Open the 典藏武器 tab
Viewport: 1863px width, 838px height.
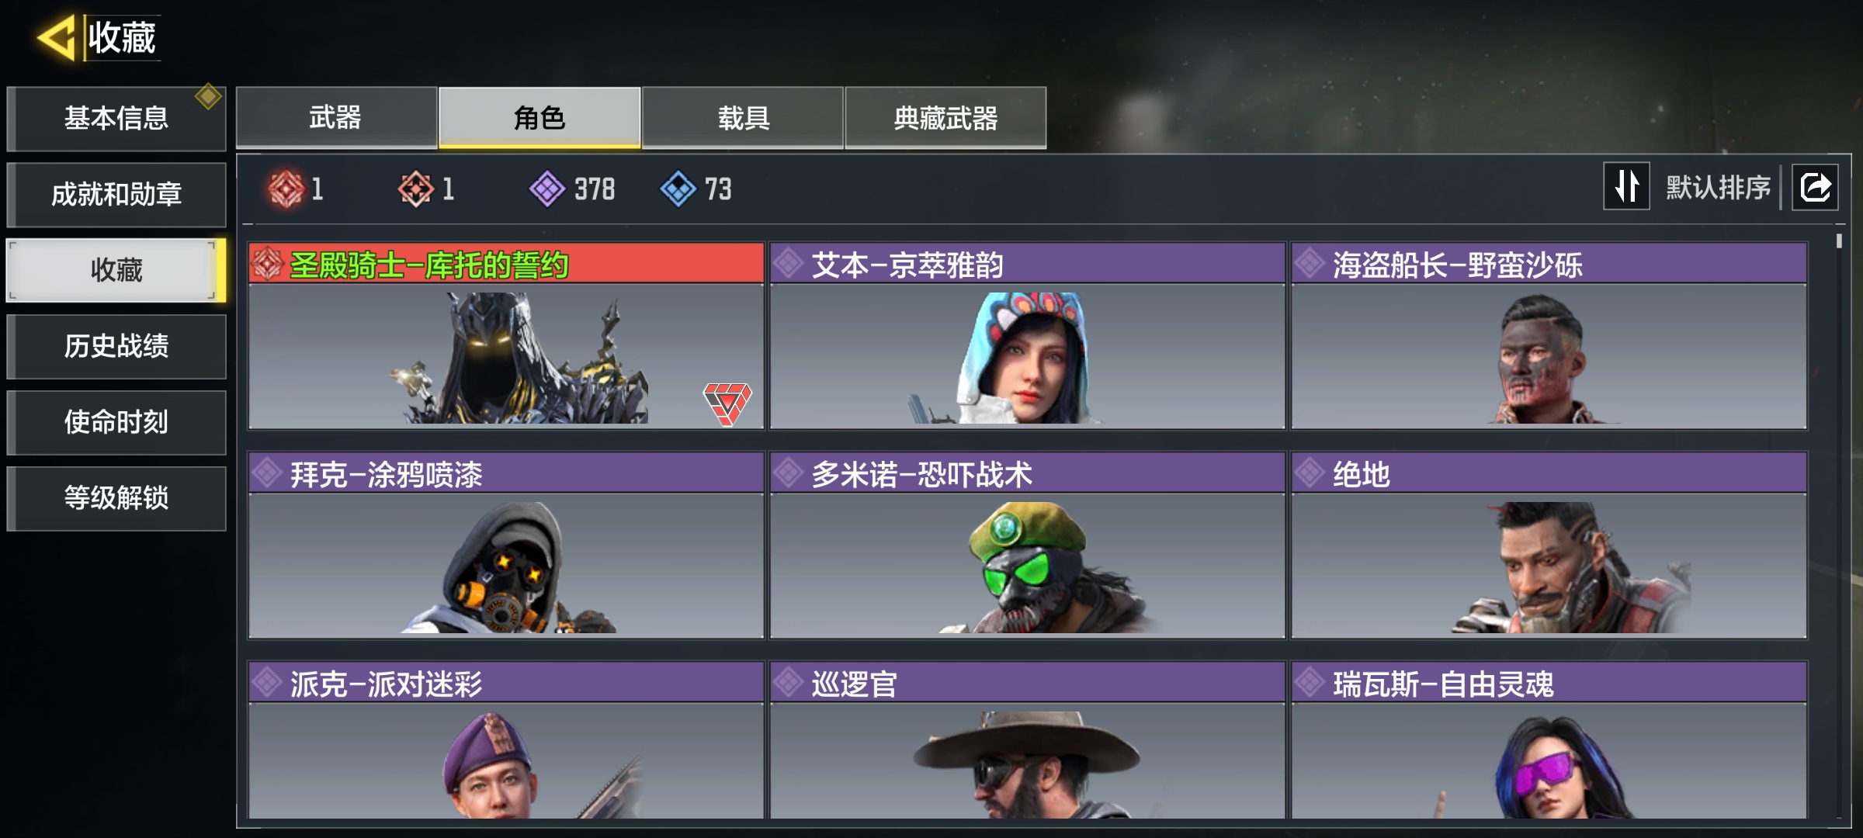(x=945, y=118)
